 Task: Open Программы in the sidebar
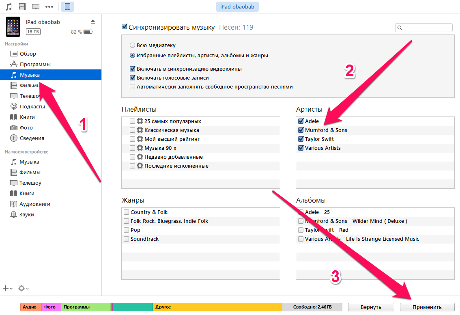click(35, 64)
